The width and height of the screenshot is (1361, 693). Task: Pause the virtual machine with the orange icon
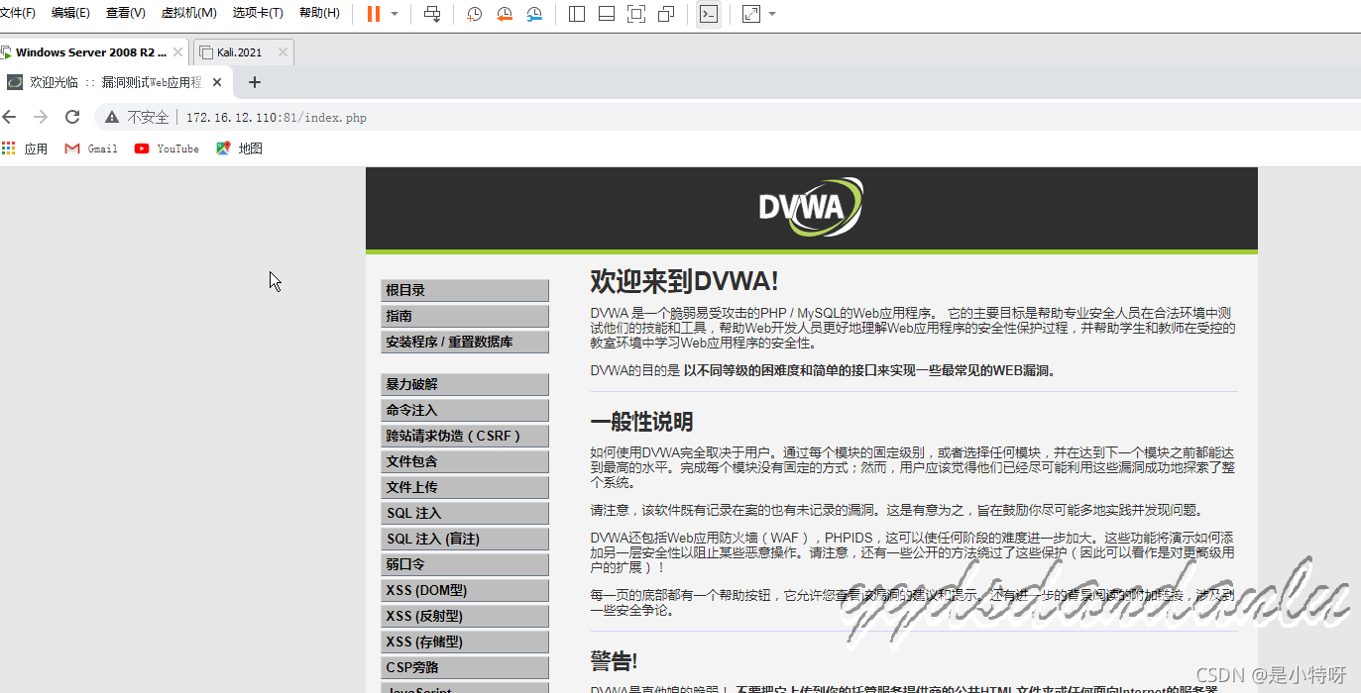(374, 14)
